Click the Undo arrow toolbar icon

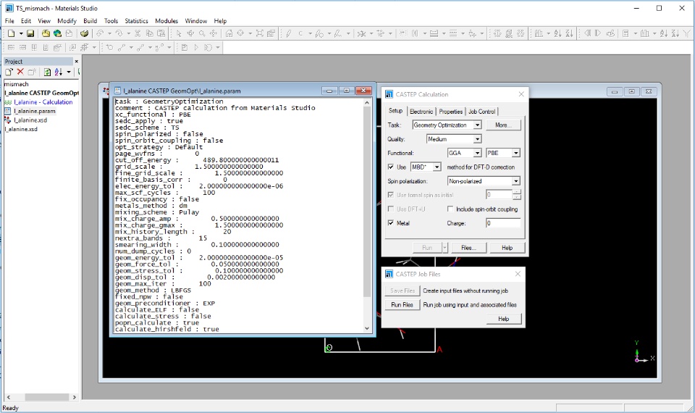(x=100, y=33)
